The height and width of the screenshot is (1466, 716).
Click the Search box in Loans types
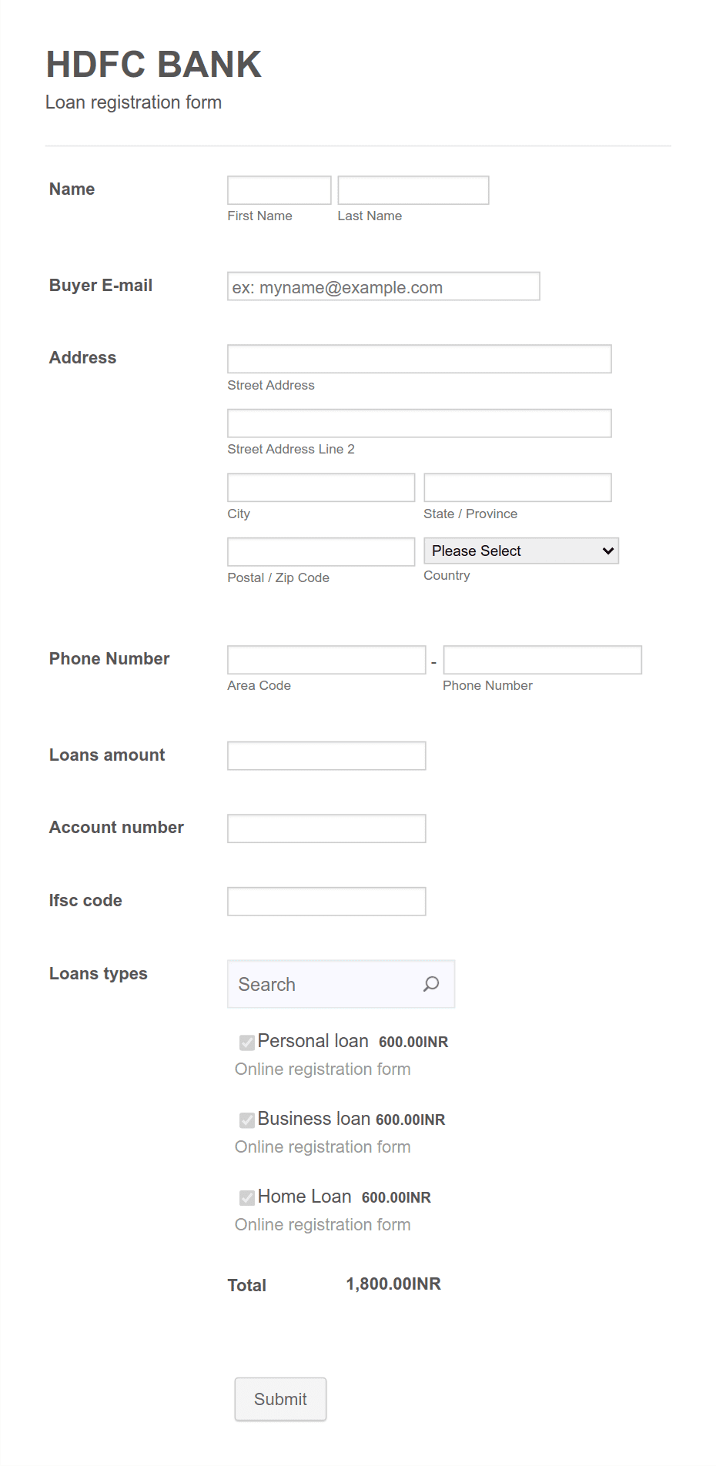[x=323, y=984]
